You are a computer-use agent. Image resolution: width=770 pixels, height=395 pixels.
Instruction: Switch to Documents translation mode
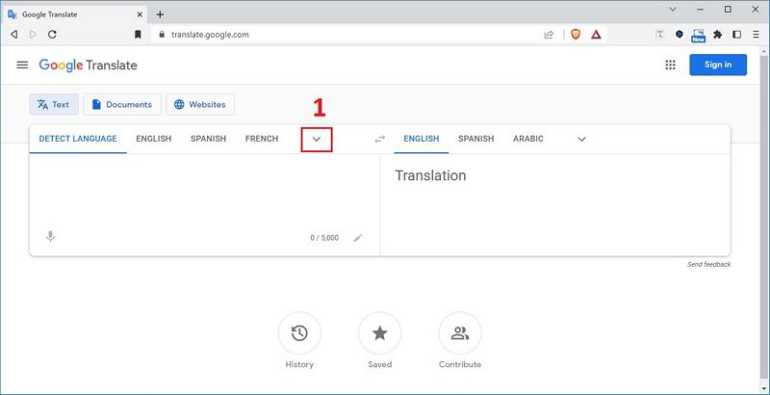(121, 104)
